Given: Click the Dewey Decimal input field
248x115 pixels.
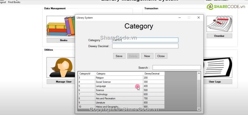Looking at the screenshot, I should click(145, 46).
